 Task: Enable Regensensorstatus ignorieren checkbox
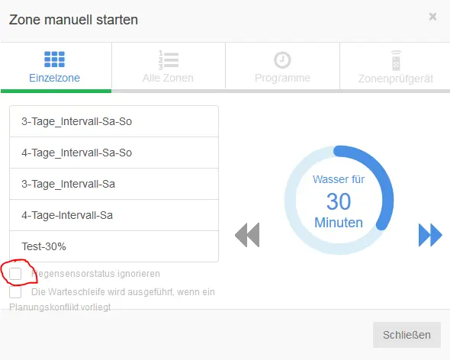click(15, 274)
